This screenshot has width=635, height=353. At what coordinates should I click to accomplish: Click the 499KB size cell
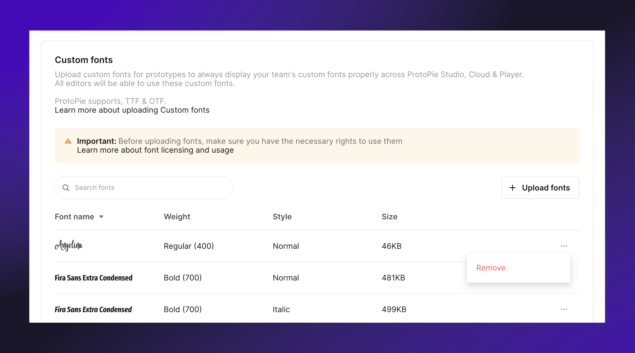click(x=394, y=309)
